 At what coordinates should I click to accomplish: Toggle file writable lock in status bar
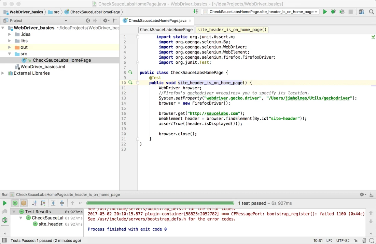tap(356, 240)
